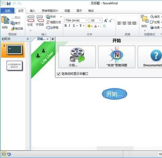Click the Undo arrow in quick access toolbar
The width and height of the screenshot is (162, 158).
pyautogui.click(x=14, y=4)
